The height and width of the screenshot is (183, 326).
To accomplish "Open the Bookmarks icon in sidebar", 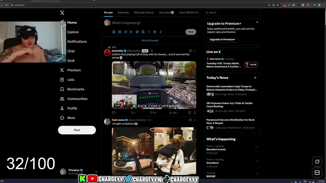I will tap(62, 89).
